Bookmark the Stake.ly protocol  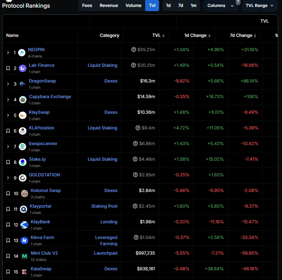coord(8,162)
